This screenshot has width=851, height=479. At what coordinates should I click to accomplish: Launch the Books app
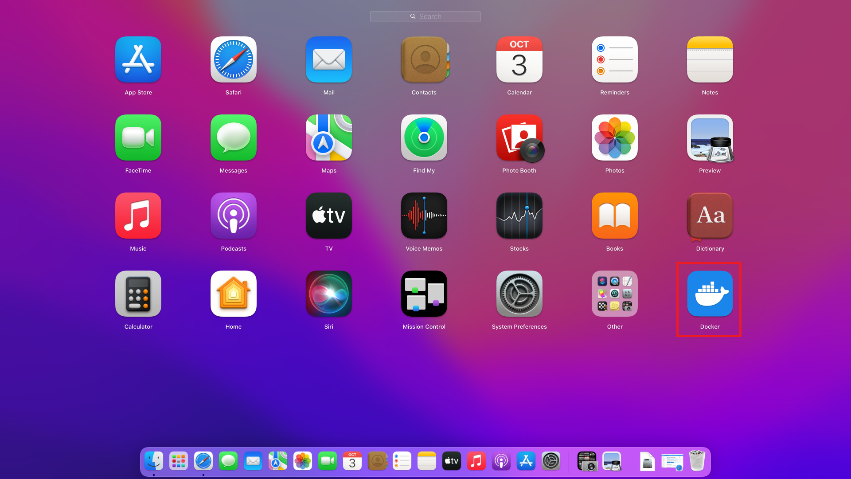[x=614, y=216]
